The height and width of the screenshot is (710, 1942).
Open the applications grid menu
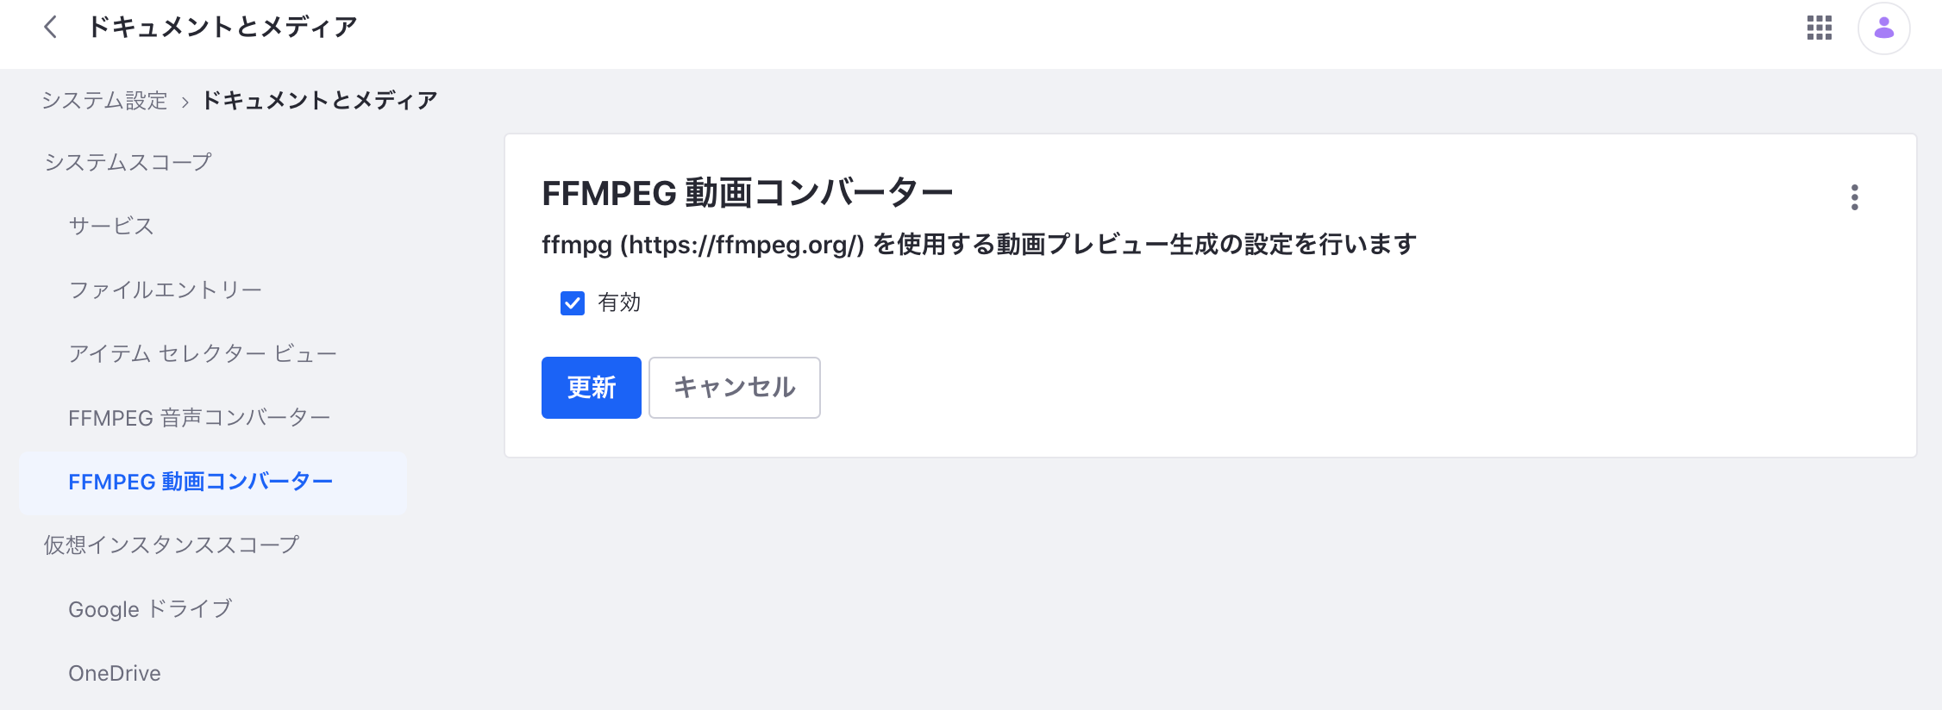1819,28
